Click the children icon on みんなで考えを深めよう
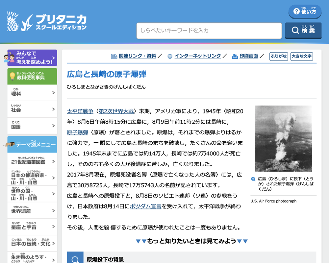The width and height of the screenshot is (329, 263). point(9,58)
